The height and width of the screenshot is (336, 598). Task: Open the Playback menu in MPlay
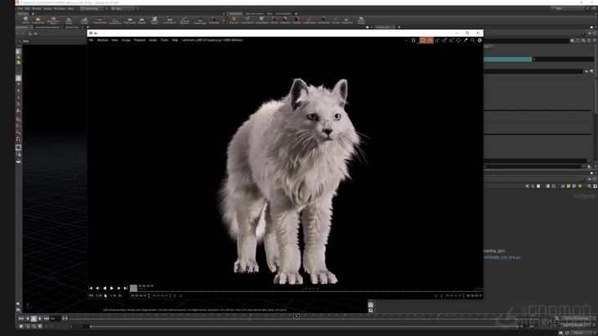point(140,40)
